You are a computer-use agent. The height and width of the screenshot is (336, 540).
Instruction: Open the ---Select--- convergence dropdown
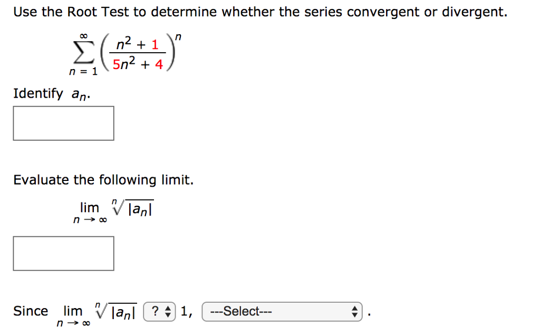click(x=282, y=312)
